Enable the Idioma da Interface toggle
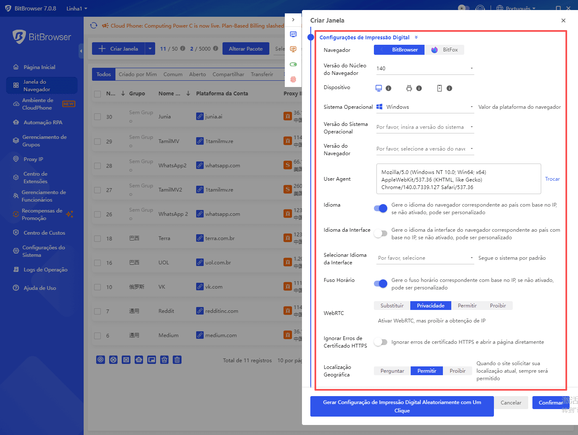Viewport: 578px width, 435px height. click(x=381, y=233)
